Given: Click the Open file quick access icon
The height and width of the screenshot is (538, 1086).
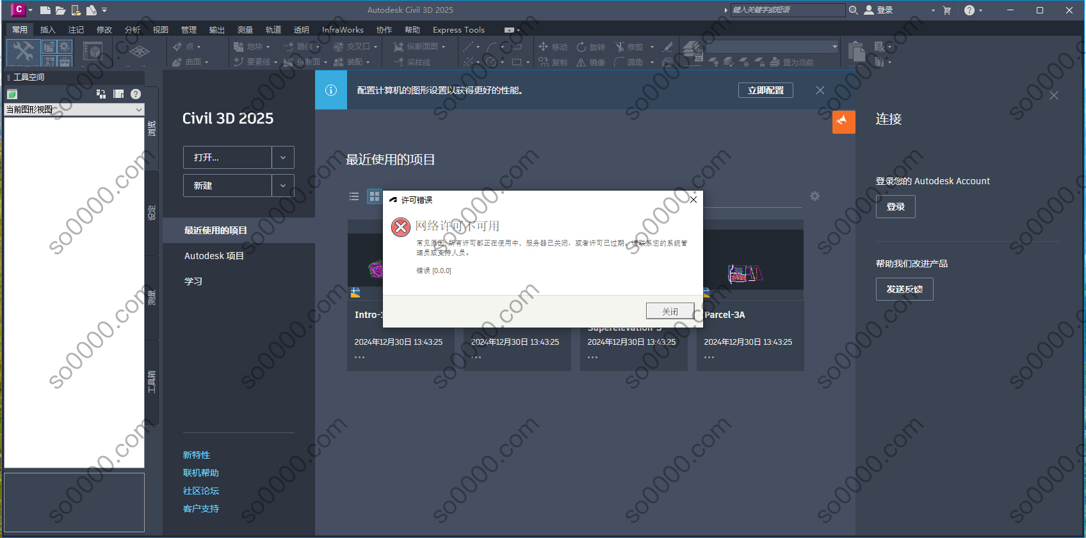Looking at the screenshot, I should tap(60, 10).
